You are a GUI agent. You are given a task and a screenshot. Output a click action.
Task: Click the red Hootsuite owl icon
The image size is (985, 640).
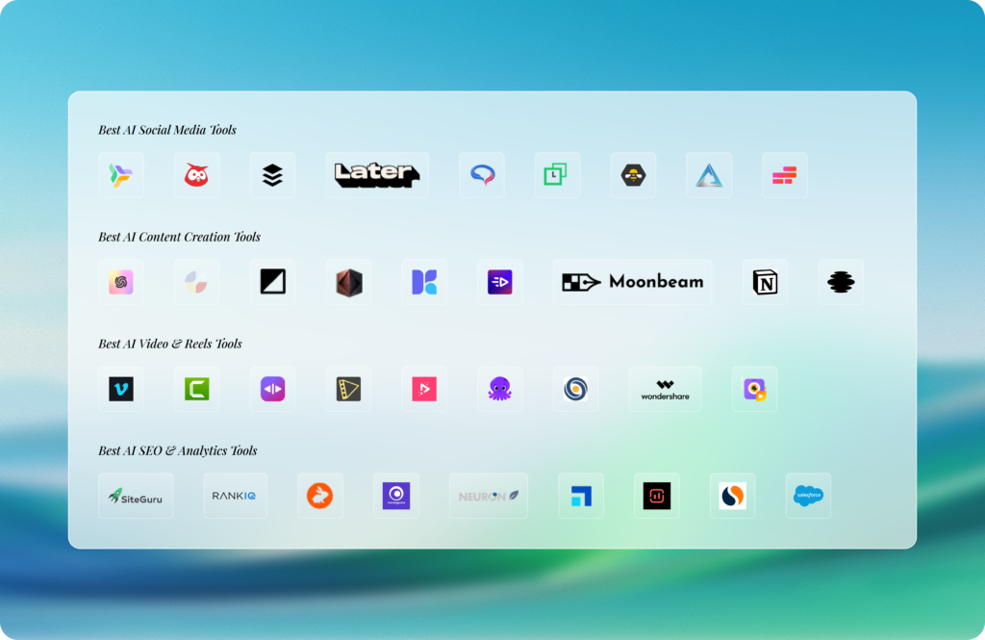click(x=196, y=175)
